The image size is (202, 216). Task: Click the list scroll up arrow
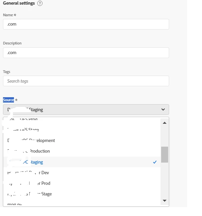[x=164, y=123]
